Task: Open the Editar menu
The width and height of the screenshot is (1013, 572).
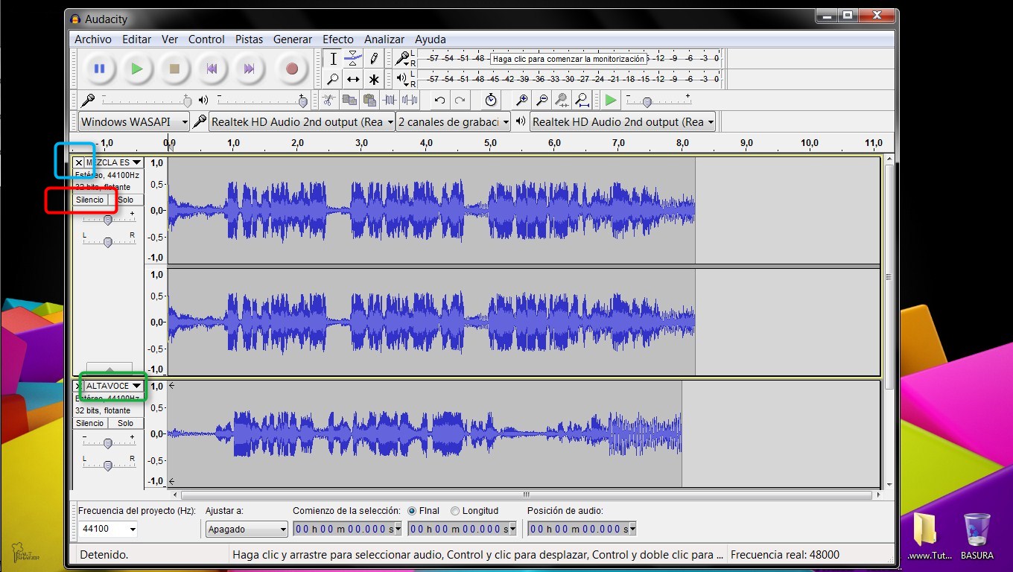Action: [x=137, y=39]
